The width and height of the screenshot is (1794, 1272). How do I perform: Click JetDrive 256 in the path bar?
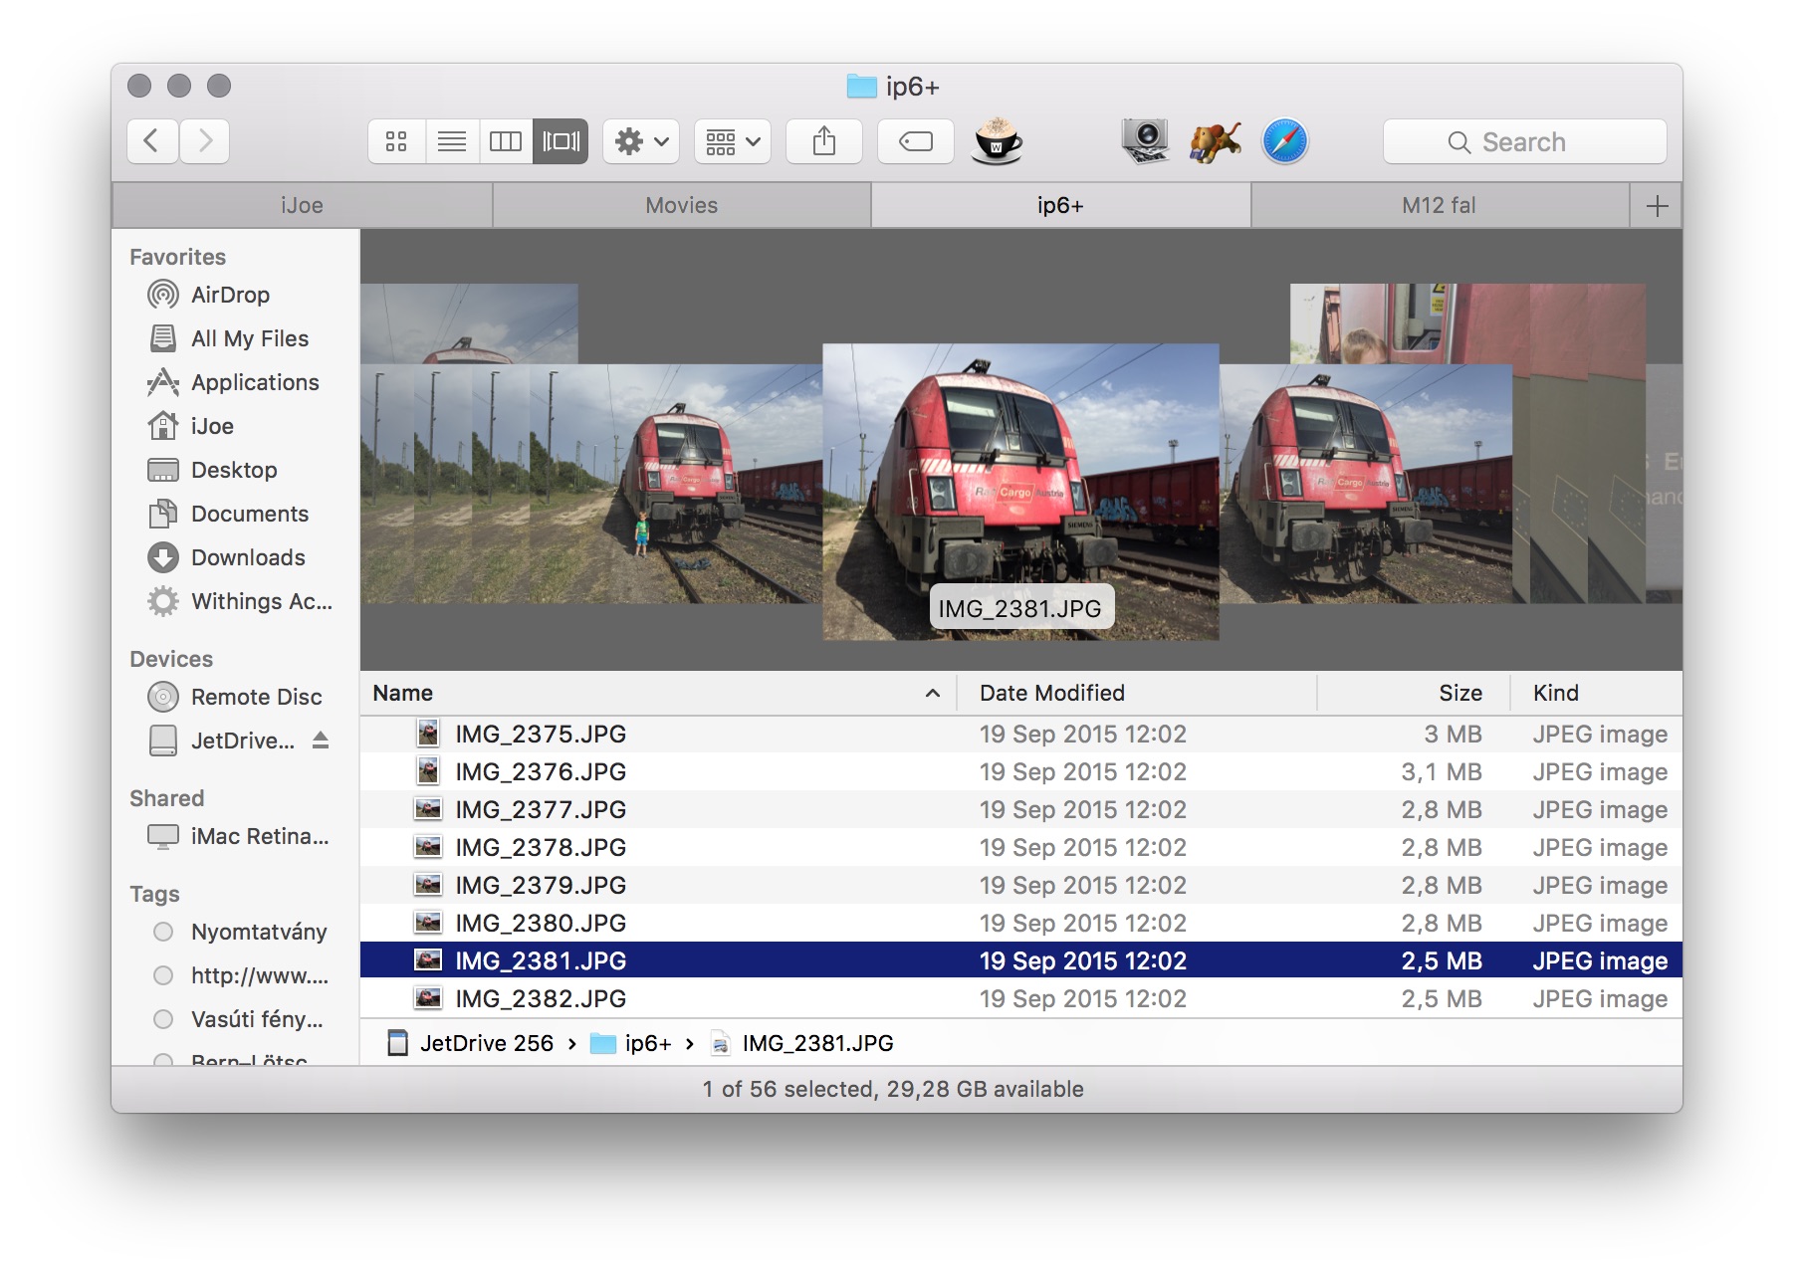[471, 1043]
